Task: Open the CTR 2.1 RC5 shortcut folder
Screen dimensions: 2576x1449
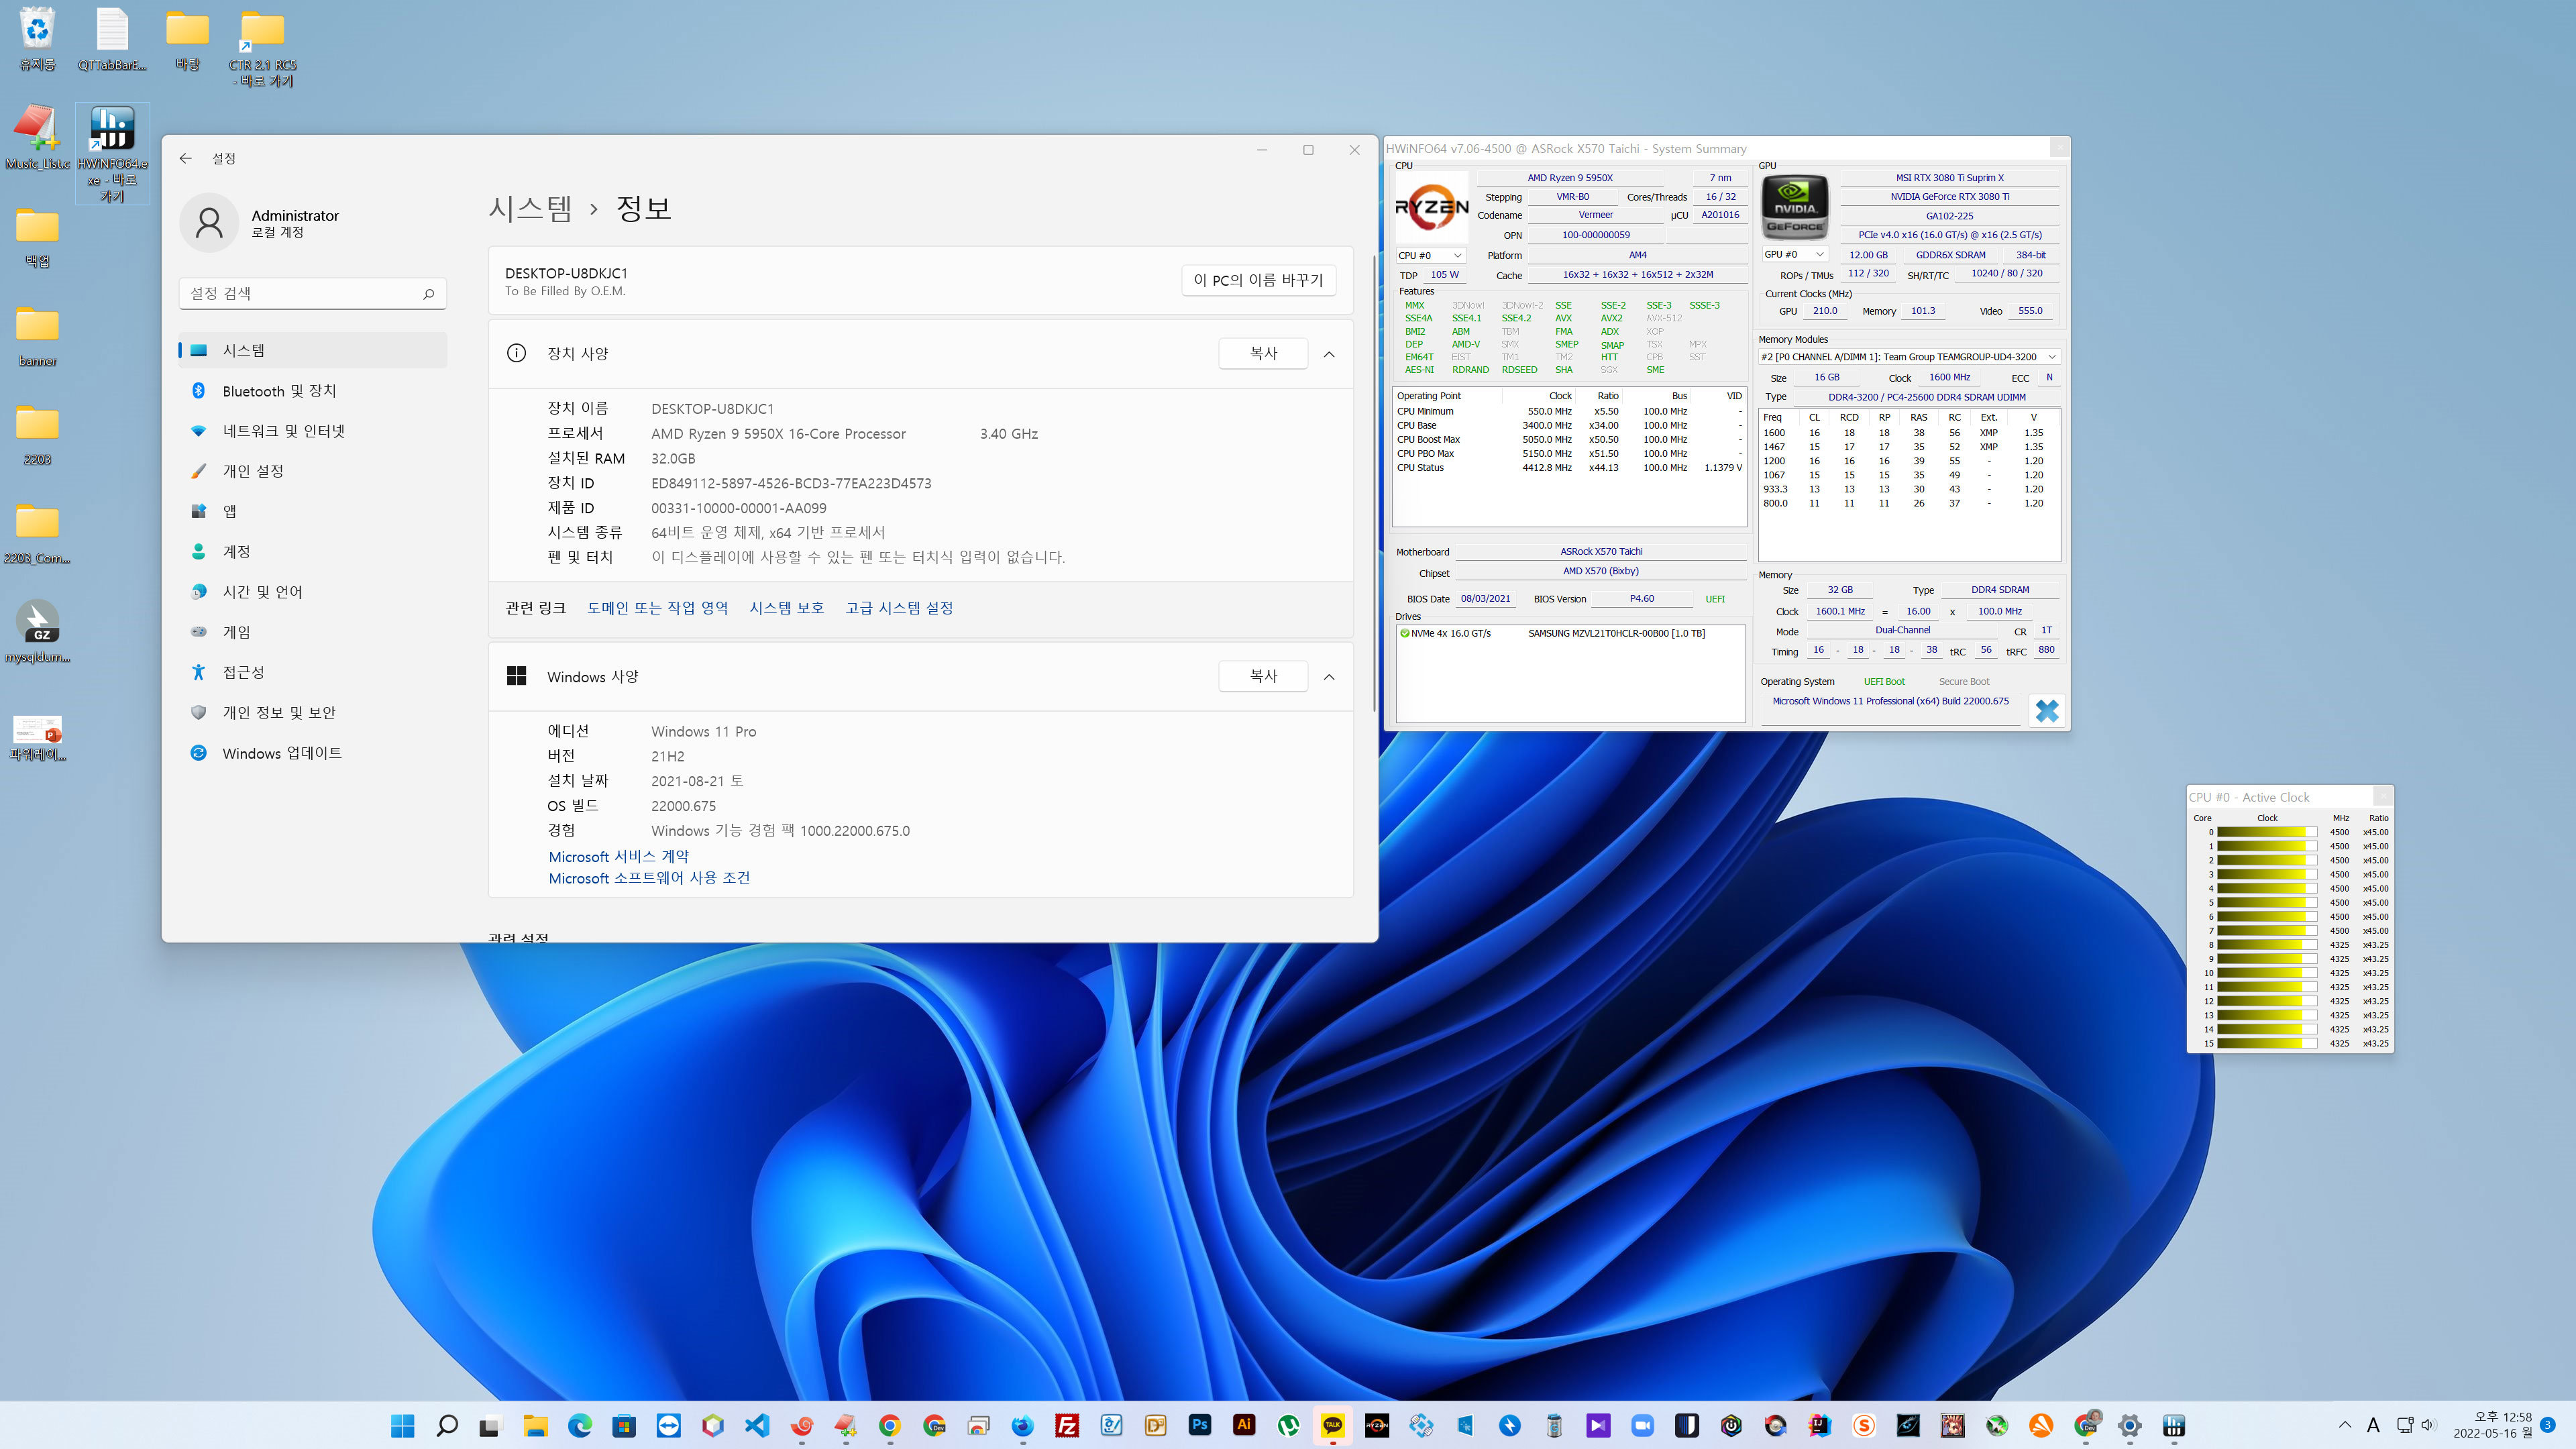Action: coord(262,48)
